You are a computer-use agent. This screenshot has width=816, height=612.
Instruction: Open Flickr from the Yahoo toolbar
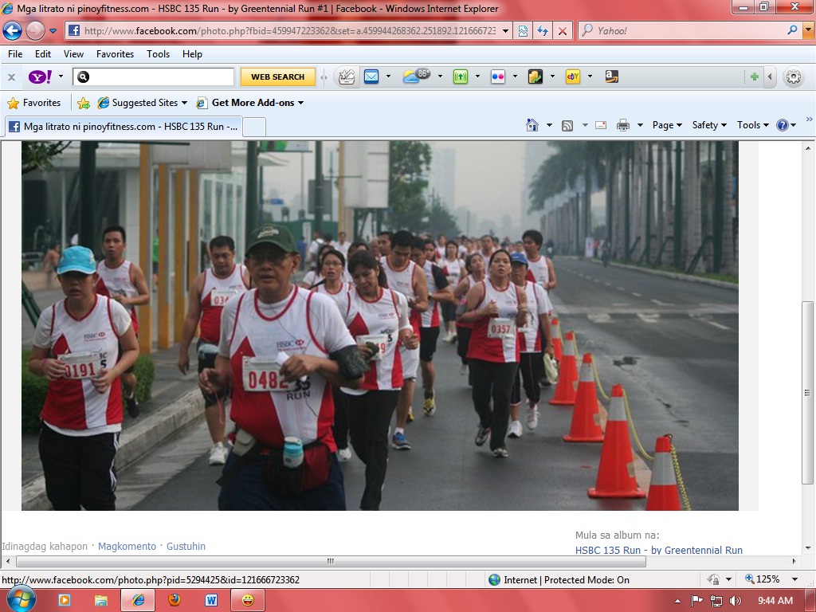click(498, 76)
